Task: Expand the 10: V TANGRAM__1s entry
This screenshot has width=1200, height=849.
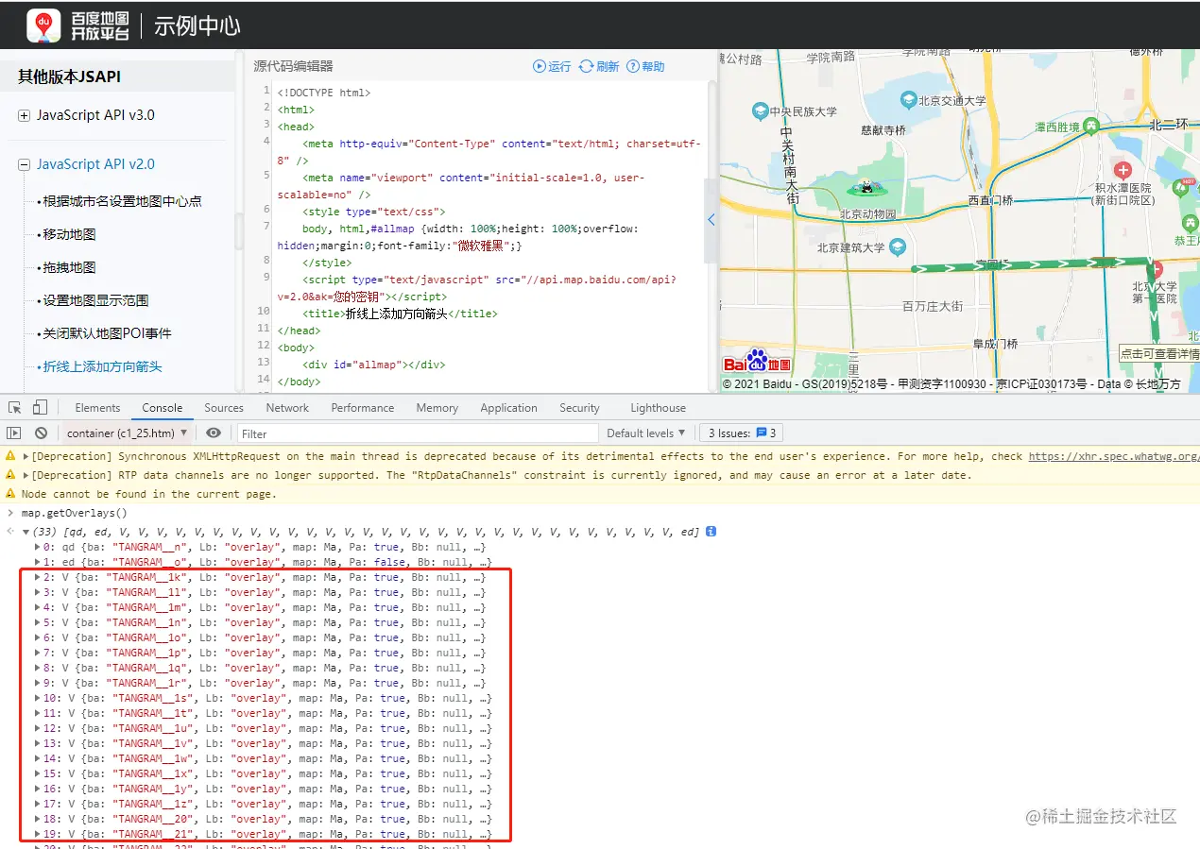Action: (x=38, y=699)
